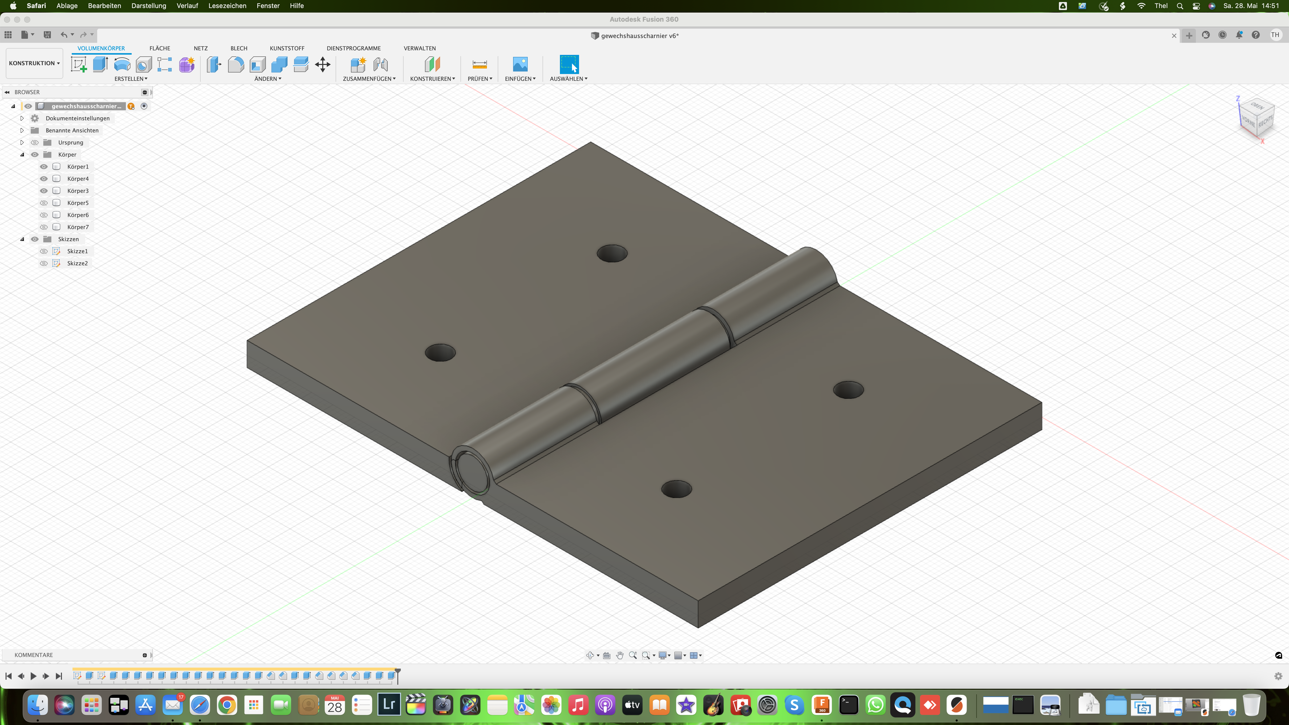The width and height of the screenshot is (1289, 725).
Task: Select the Fillet tool icon
Action: [x=236, y=64]
